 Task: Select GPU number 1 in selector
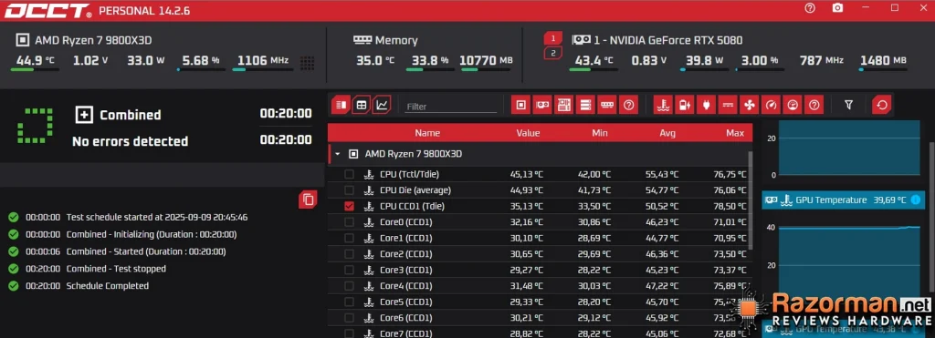click(552, 38)
